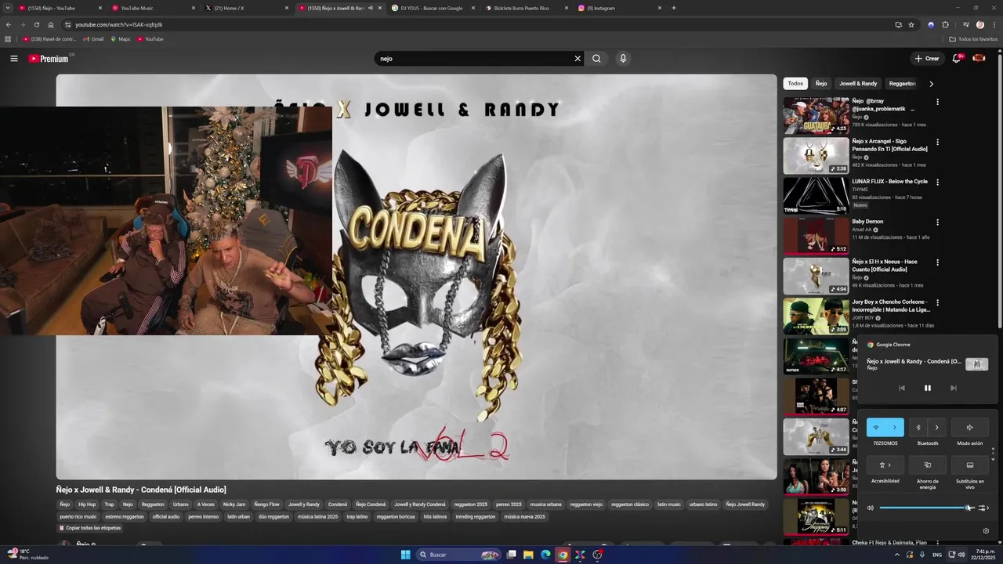Switch to DJ YOUS Google search tab
Viewport: 1003px width, 564px height.
tap(433, 8)
